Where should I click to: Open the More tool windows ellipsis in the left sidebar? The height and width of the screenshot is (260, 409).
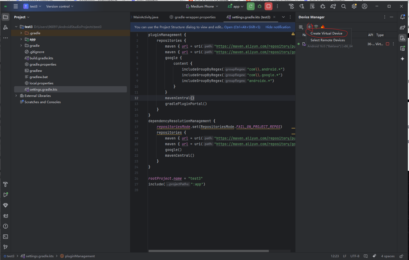[x=5, y=38]
